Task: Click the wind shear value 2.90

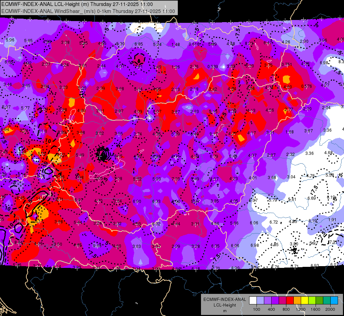Action: (x=304, y=41)
